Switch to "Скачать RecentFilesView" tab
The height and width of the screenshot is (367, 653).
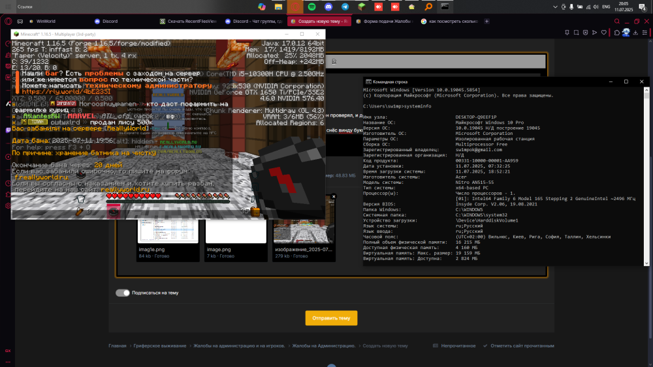[x=189, y=22]
